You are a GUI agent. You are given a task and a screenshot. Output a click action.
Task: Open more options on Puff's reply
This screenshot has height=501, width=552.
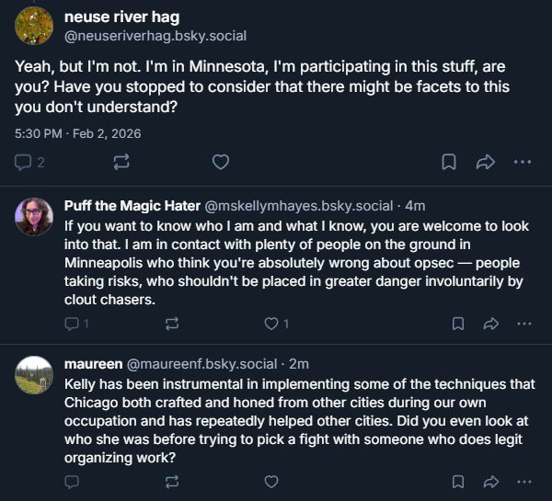(524, 324)
